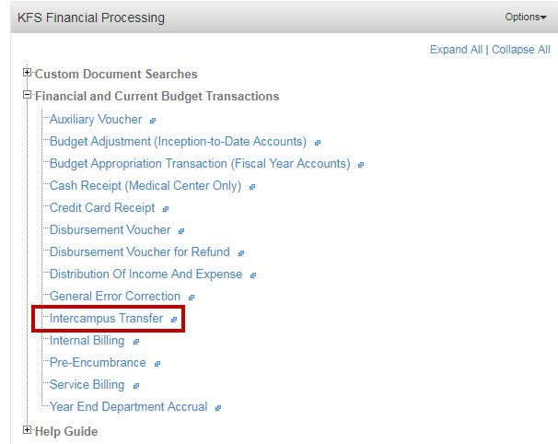Open Budget Appropriation Transaction (Fiscal Year Accounts)

pyautogui.click(x=200, y=164)
